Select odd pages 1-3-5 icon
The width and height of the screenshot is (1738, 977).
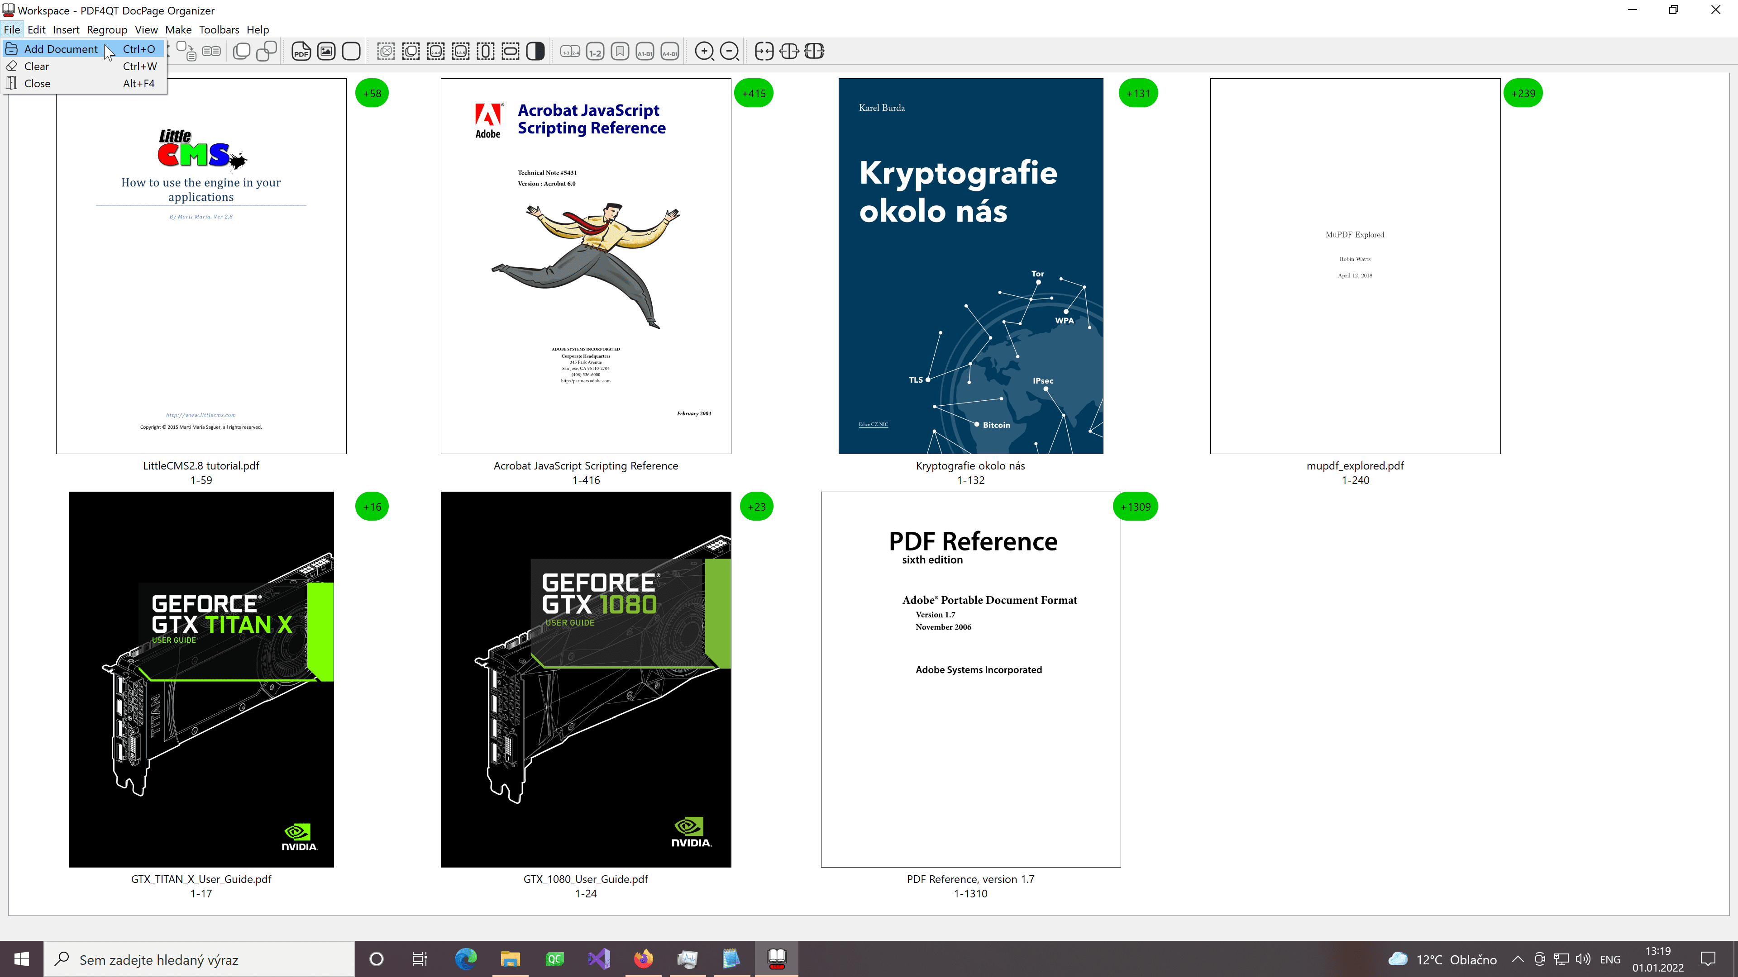pos(461,51)
